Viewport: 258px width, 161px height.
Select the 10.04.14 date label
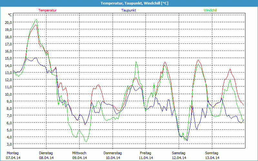(x=113, y=158)
